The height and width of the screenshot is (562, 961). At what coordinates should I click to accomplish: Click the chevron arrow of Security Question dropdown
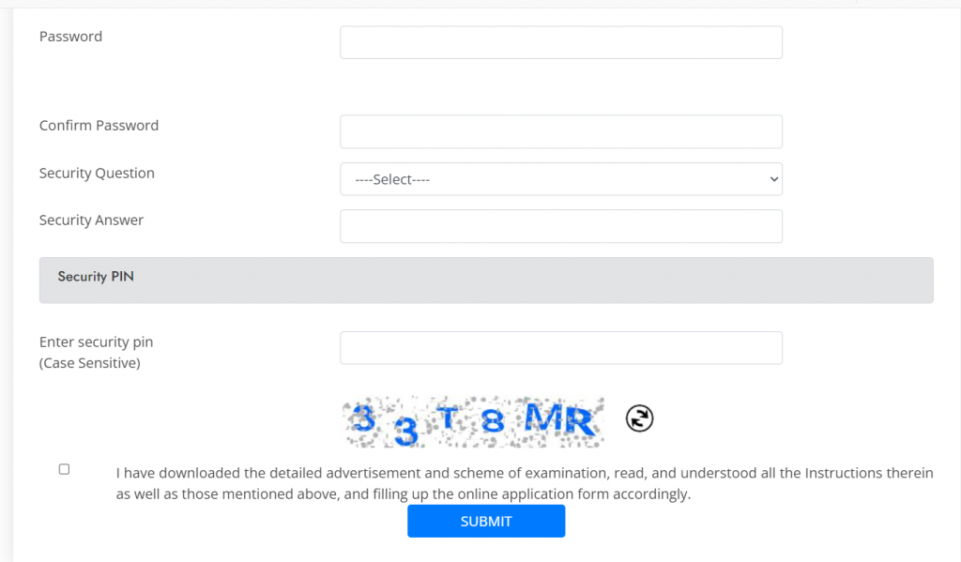click(x=773, y=179)
